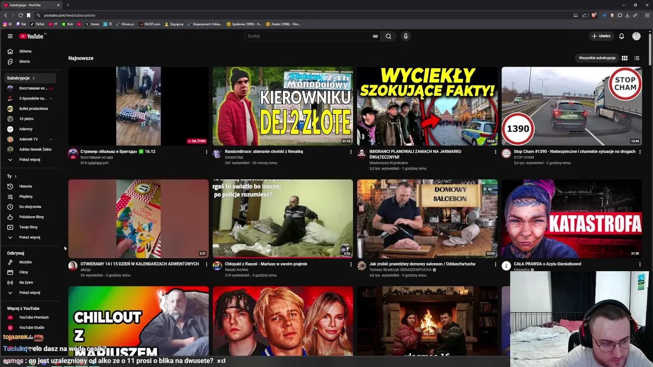Open the account avatar menu

(636, 36)
